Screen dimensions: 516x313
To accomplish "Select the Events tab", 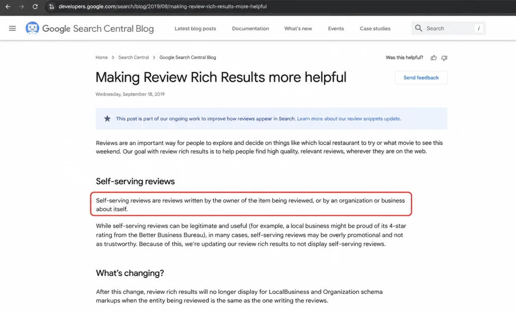I will pos(336,29).
